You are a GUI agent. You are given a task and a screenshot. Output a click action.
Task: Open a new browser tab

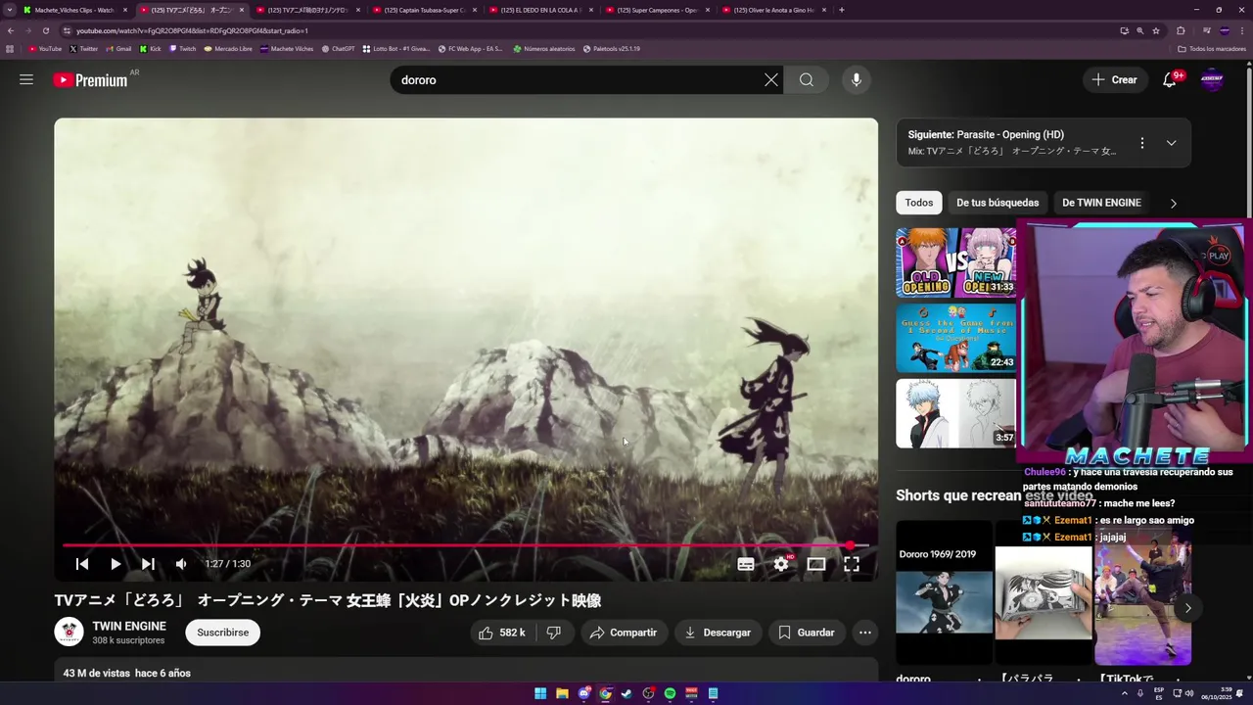click(x=842, y=10)
